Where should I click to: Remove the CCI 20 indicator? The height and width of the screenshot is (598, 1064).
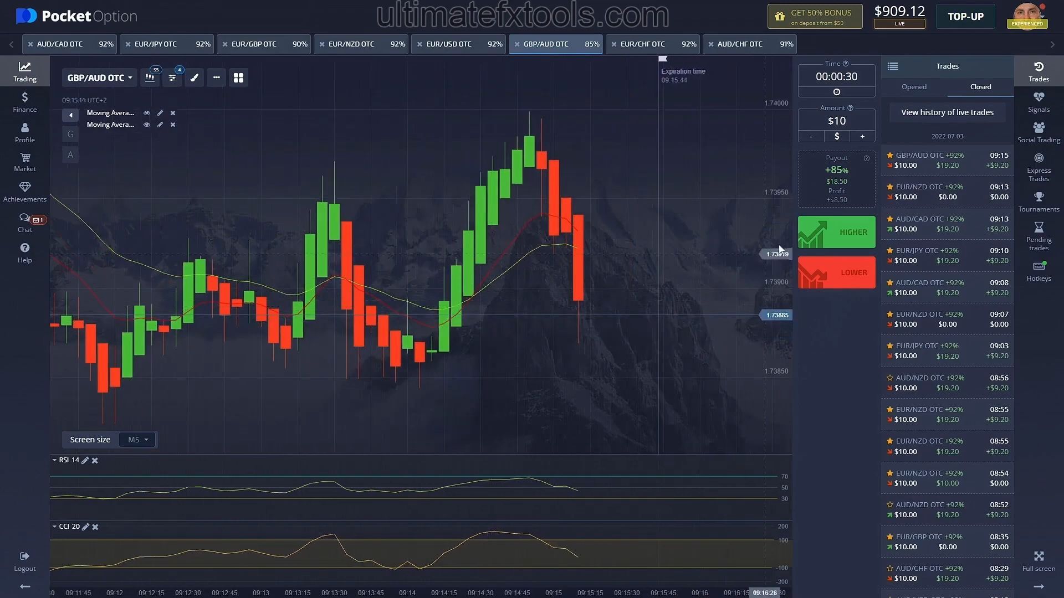pos(95,527)
